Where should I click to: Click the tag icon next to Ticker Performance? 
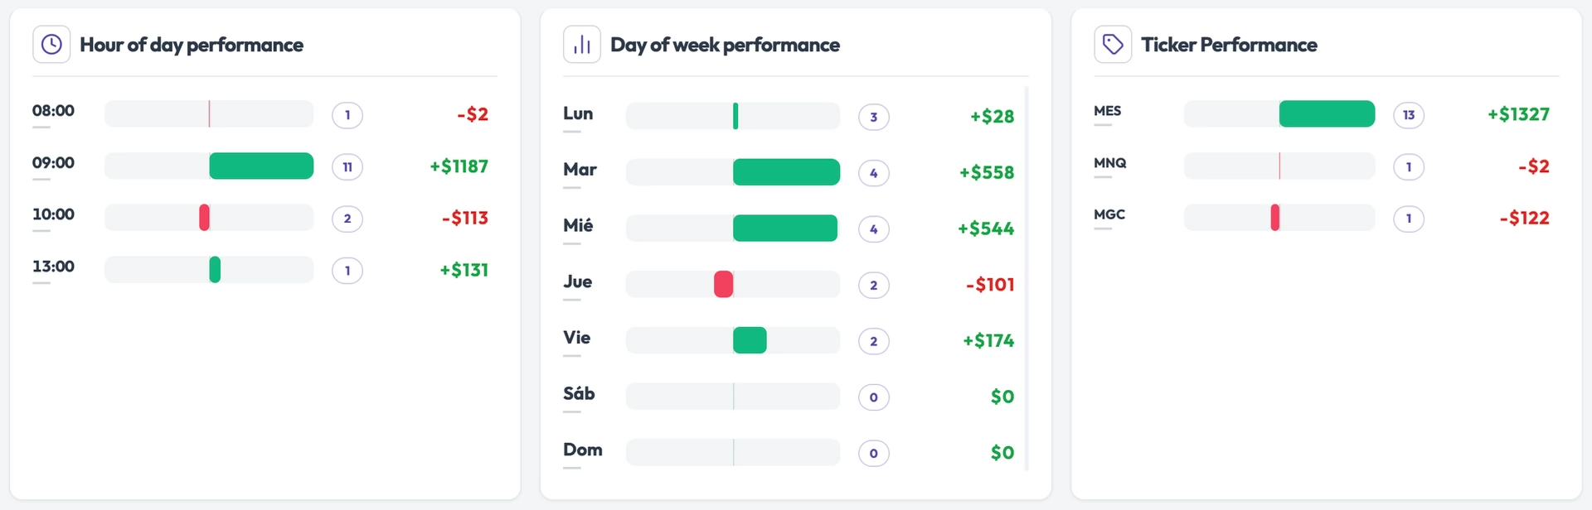(x=1113, y=45)
